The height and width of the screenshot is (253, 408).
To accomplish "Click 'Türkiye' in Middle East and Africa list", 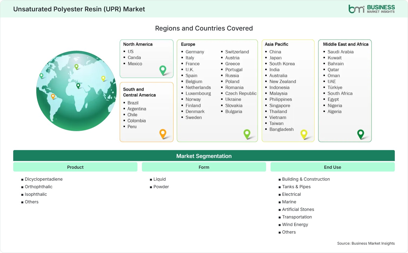I will pyautogui.click(x=335, y=87).
